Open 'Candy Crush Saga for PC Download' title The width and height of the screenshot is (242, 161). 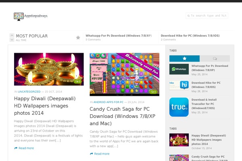point(122,116)
